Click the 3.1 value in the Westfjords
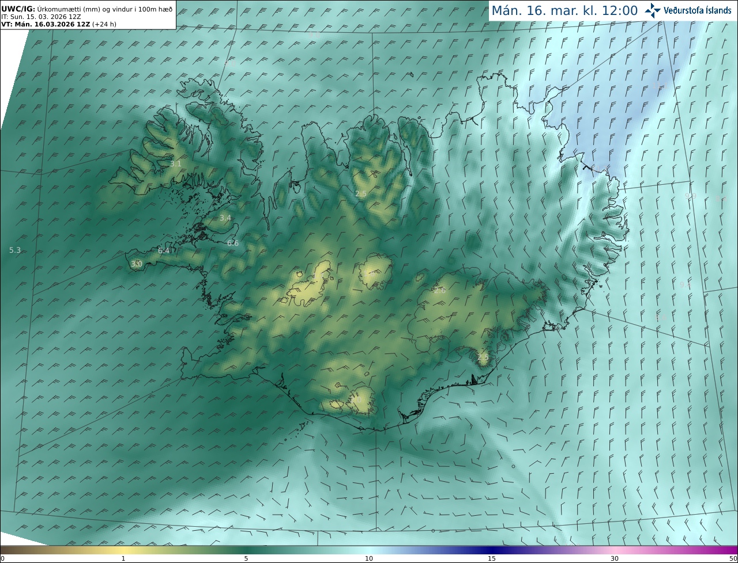The width and height of the screenshot is (738, 563). coord(175,164)
